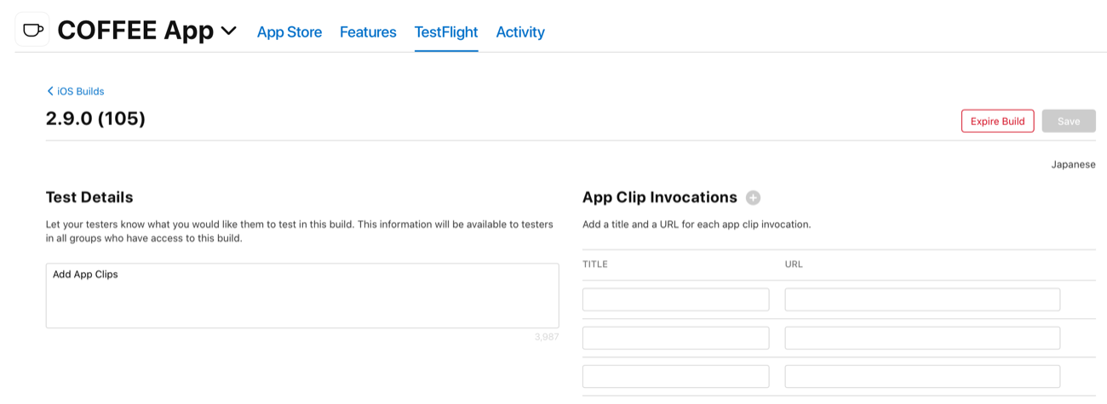Click the URL column header

coord(794,265)
